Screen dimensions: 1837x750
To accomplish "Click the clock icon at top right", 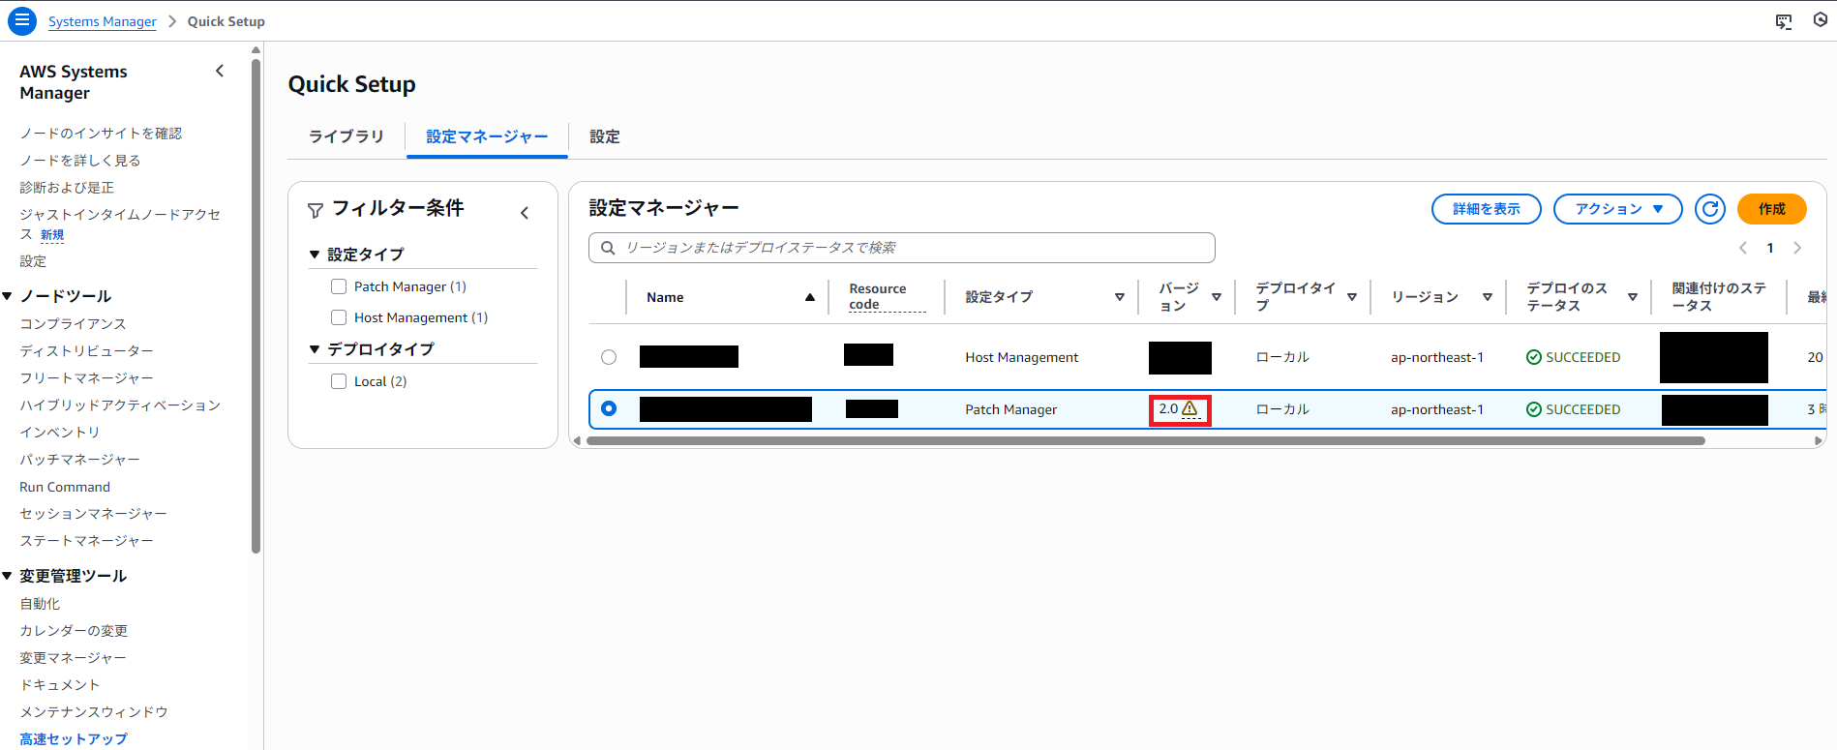I will (x=1820, y=20).
